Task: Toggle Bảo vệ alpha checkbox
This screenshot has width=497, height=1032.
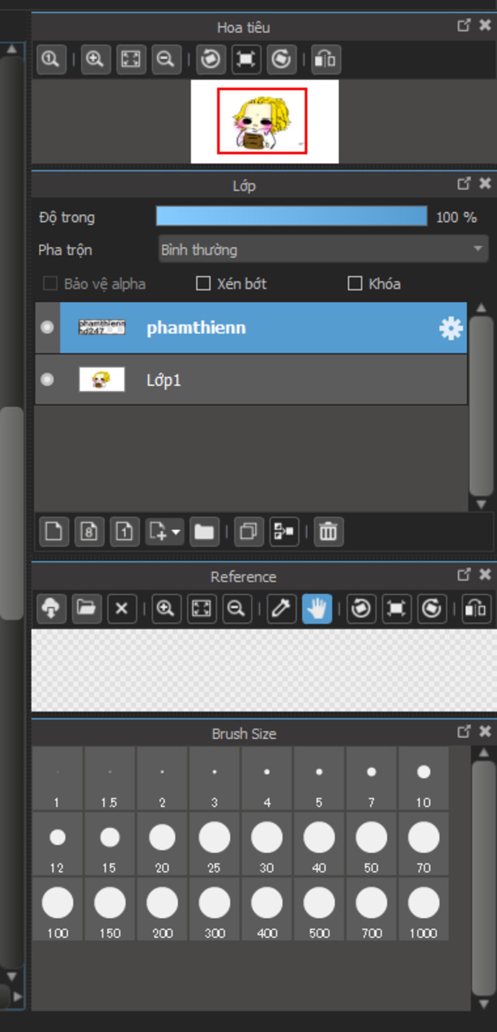Action: 50,283
